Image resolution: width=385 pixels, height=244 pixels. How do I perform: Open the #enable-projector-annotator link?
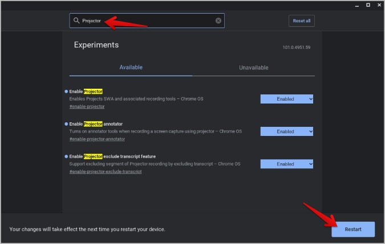97,139
